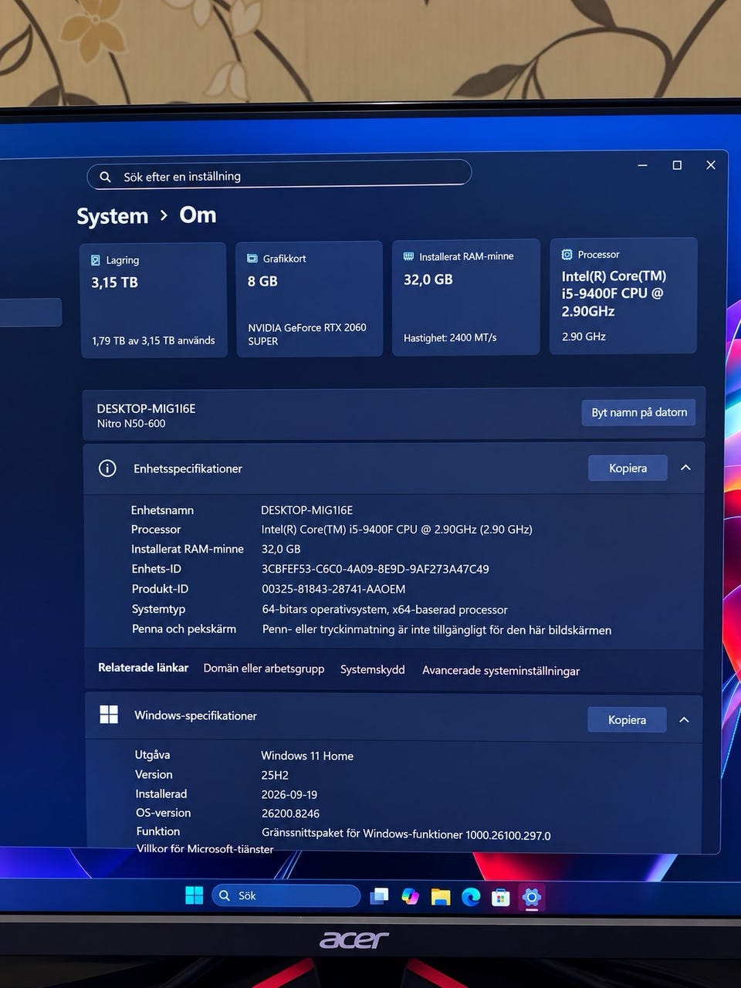Screen dimensions: 741x988
Task: Select the Enhets-ID value 3CBFEF53-C6C0-4A09
Action: (375, 569)
